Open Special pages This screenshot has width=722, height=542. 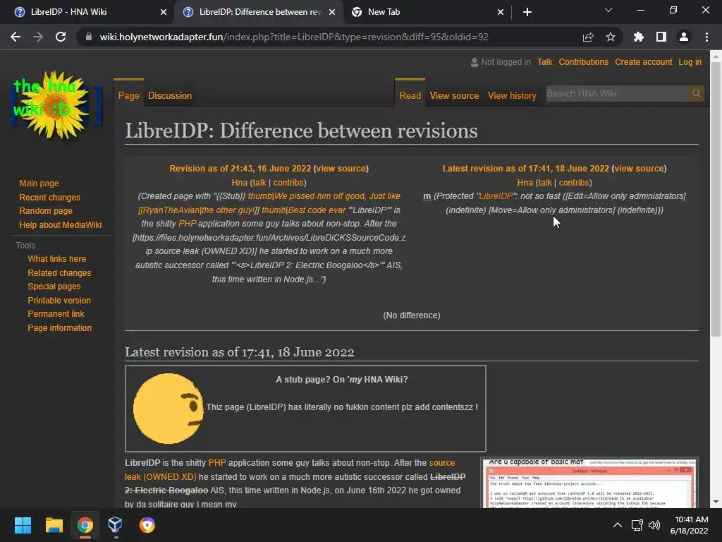(x=54, y=287)
